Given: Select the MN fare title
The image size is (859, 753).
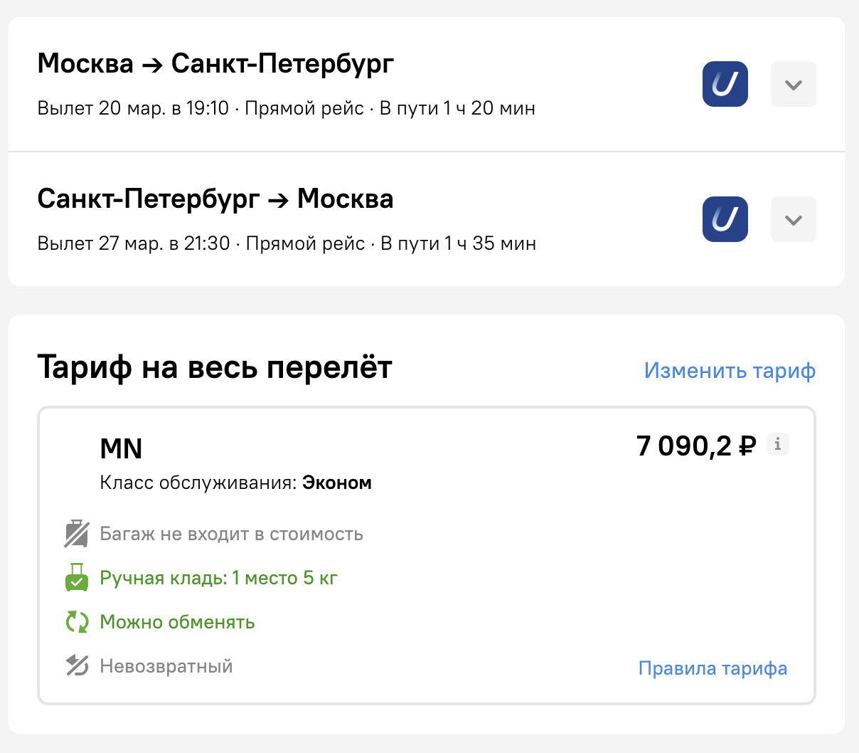Looking at the screenshot, I should (122, 448).
